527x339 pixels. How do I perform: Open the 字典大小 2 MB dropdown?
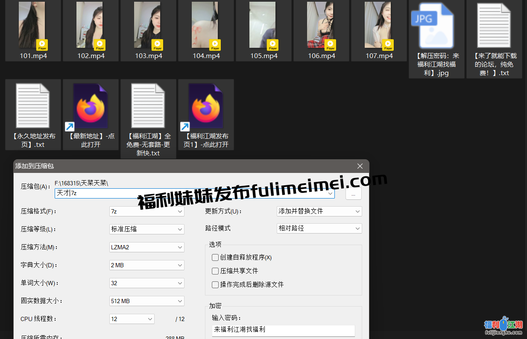[x=147, y=265]
